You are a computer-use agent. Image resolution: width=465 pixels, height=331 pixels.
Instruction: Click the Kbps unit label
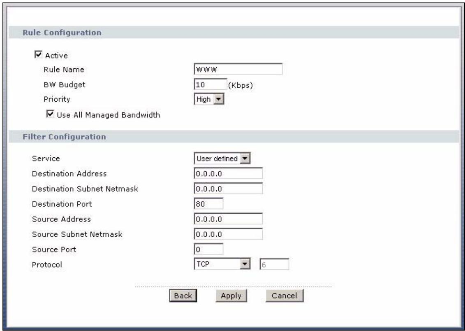[240, 85]
